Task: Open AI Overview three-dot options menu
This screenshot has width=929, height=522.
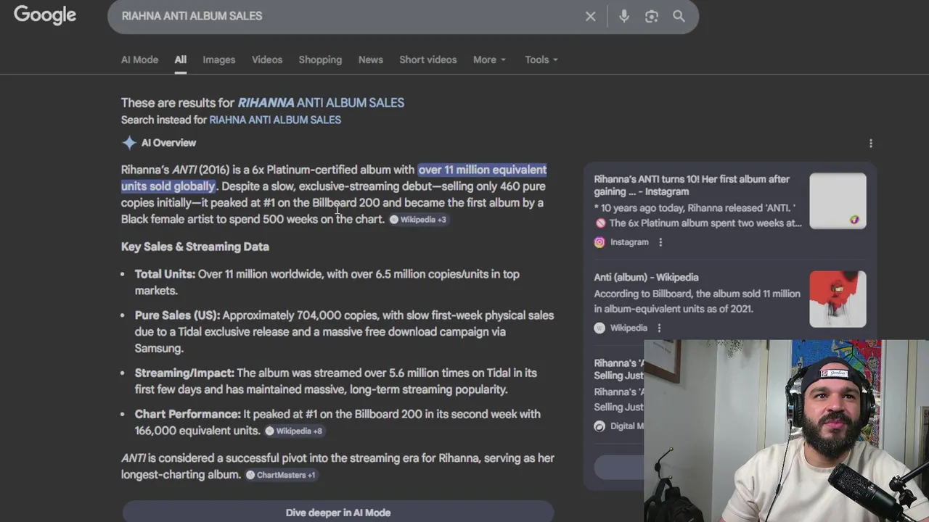Action: point(871,144)
